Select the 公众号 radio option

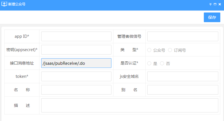pos(149,50)
